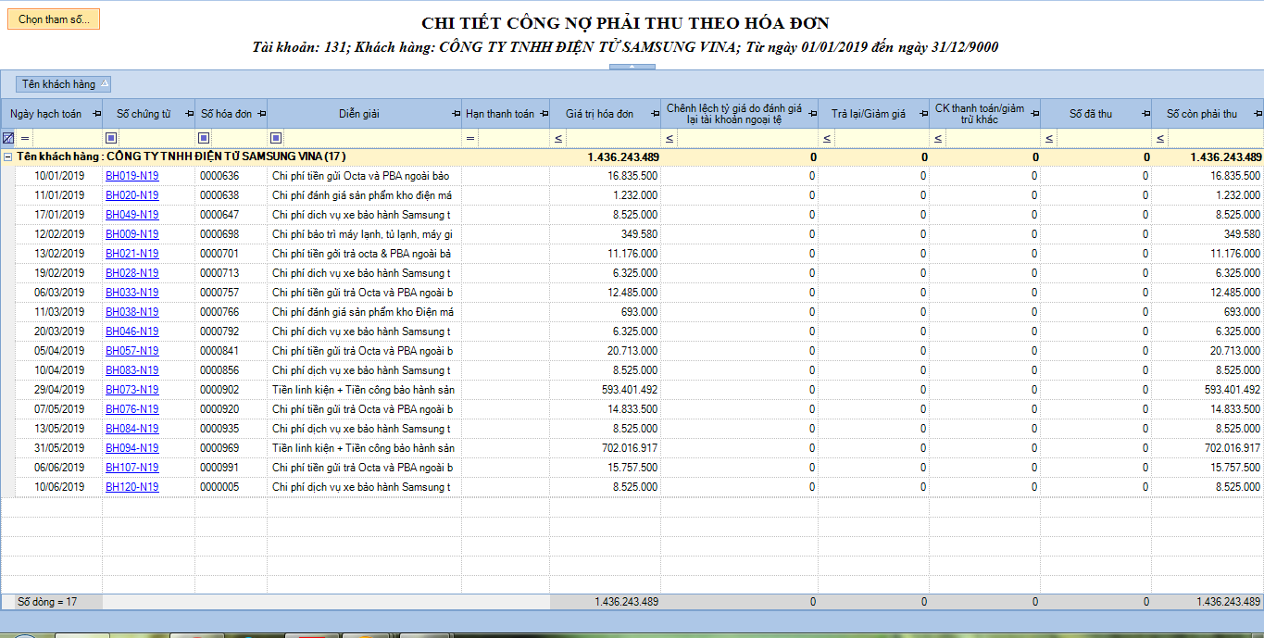Open voucher link BH076-N19
Screen dimensions: 1264x638
(x=131, y=409)
